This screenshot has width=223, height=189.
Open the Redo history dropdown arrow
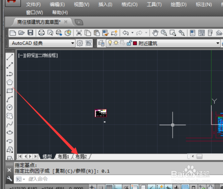[x=146, y=33]
